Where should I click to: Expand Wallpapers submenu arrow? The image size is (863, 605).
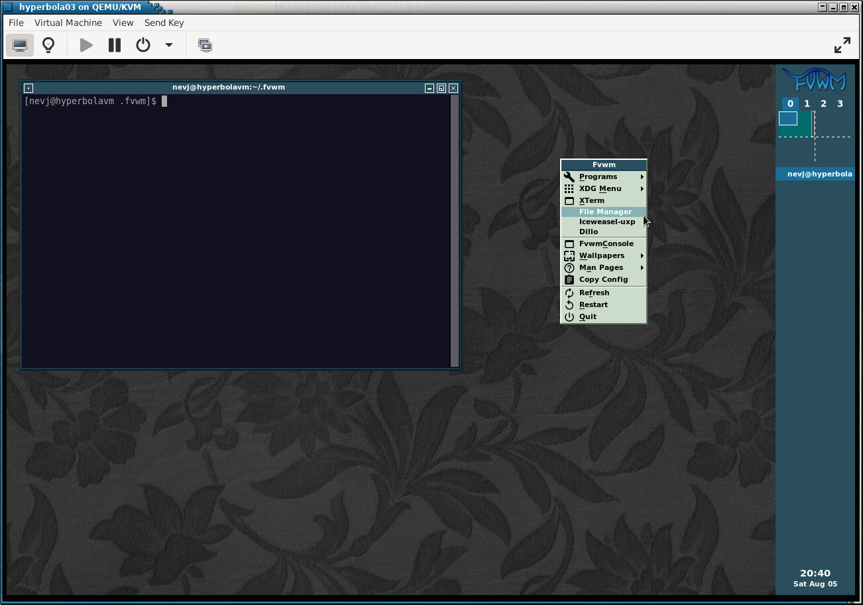click(x=642, y=255)
